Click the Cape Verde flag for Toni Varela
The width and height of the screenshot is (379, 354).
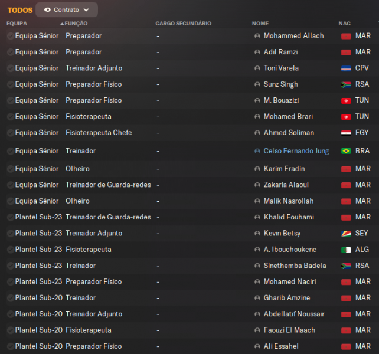tap(347, 68)
